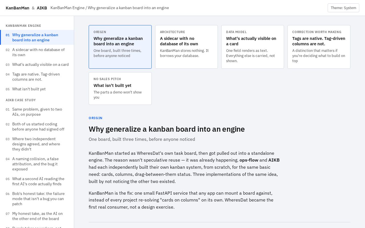Click the 'AIKB CASE STUDY' sidebar section heading
Image resolution: width=365 pixels, height=228 pixels.
[x=21, y=100]
